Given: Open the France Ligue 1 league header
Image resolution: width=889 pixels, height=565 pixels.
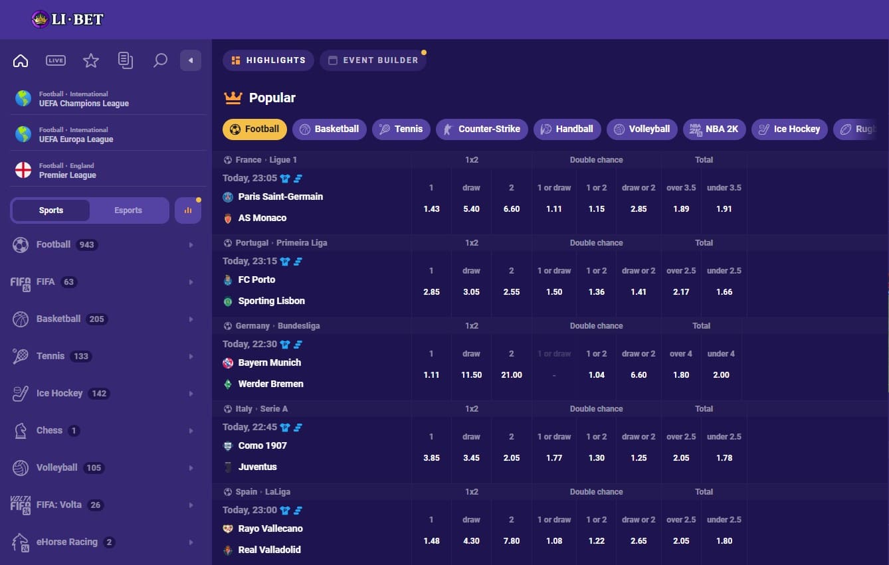Looking at the screenshot, I should coord(266,160).
